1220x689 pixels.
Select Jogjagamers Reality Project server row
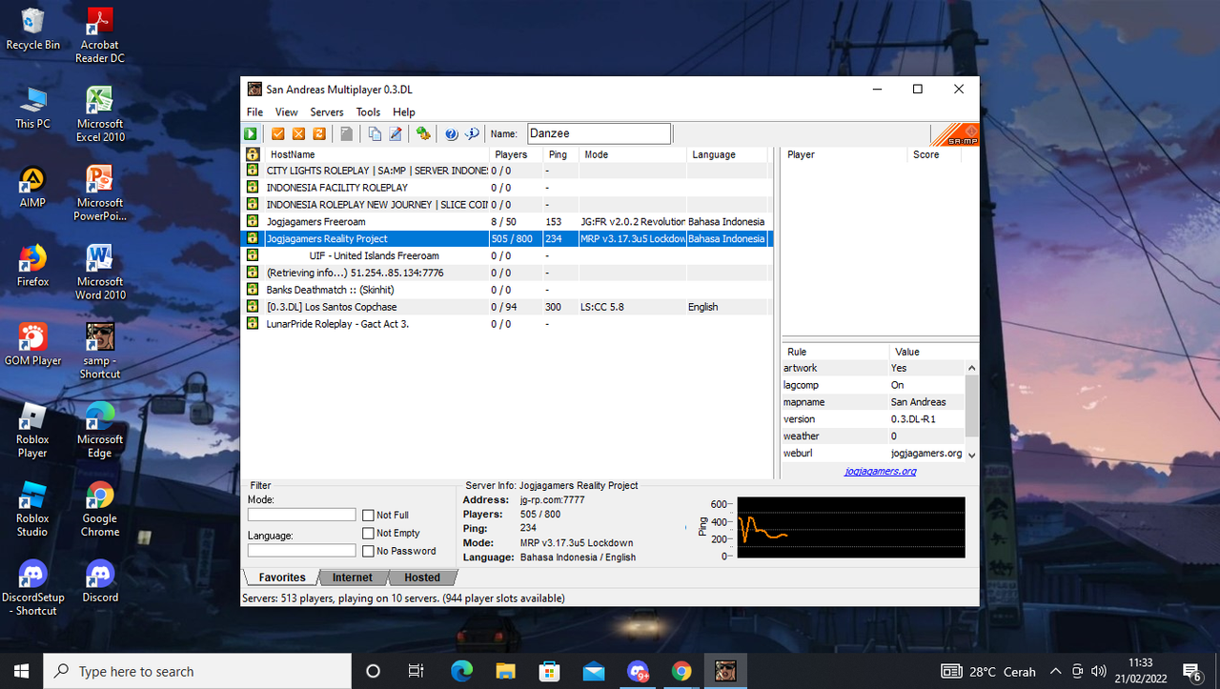coord(506,238)
